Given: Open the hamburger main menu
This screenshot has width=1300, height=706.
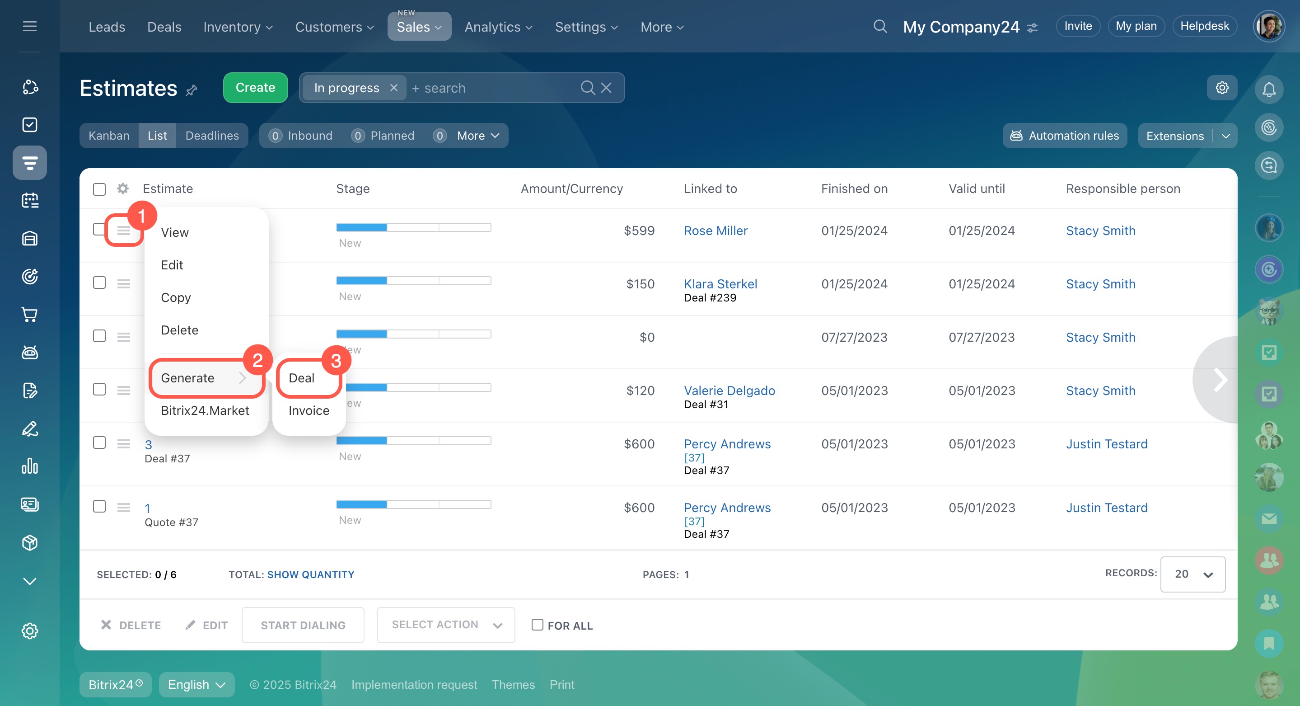Looking at the screenshot, I should (30, 26).
